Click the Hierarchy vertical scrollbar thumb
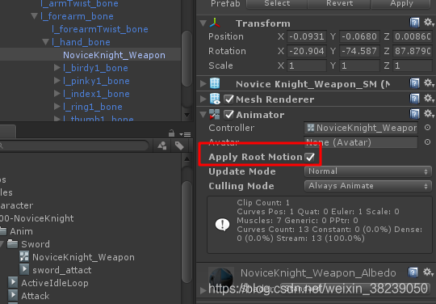The image size is (436, 304). pyautogui.click(x=187, y=59)
